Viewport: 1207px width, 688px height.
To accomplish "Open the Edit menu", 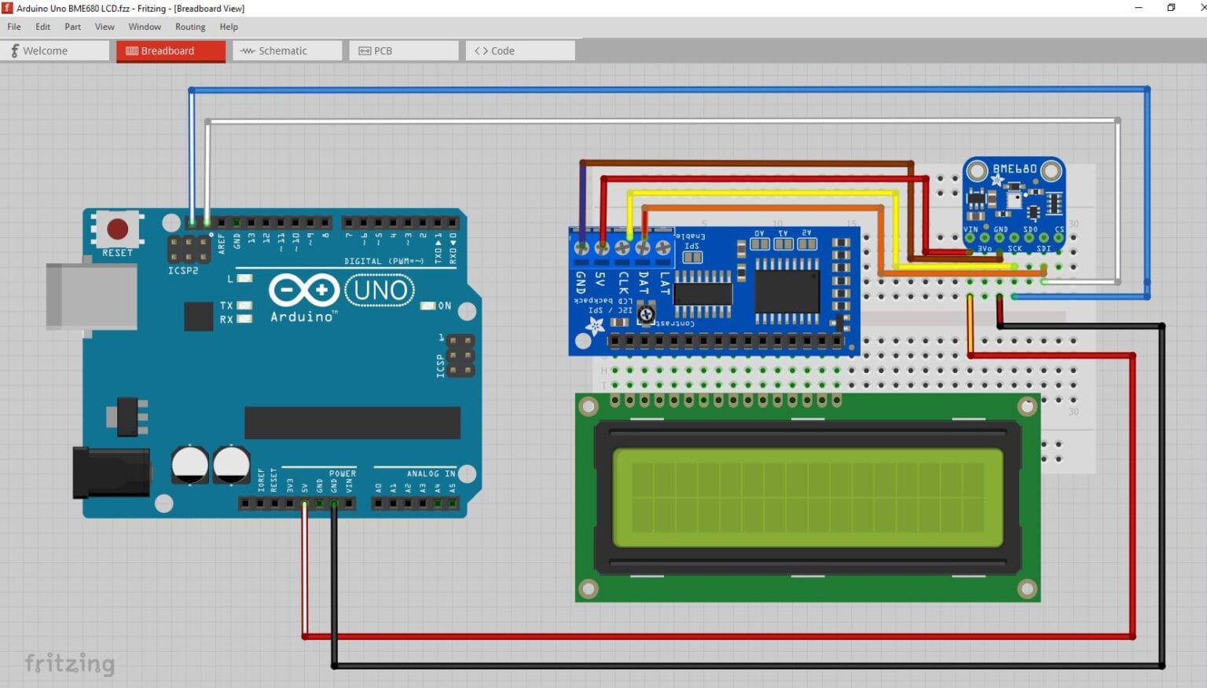I will 42,27.
